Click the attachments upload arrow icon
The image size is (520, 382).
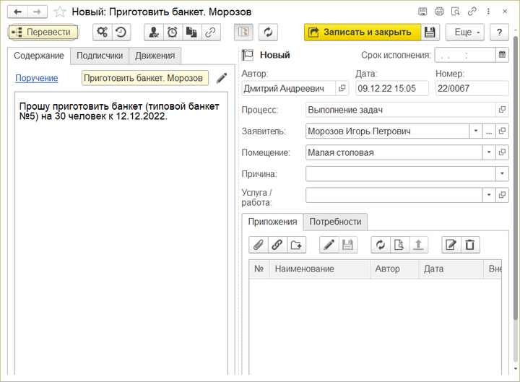tap(418, 245)
